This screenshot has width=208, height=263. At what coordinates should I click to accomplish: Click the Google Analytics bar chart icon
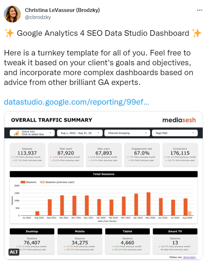pyautogui.click(x=16, y=133)
